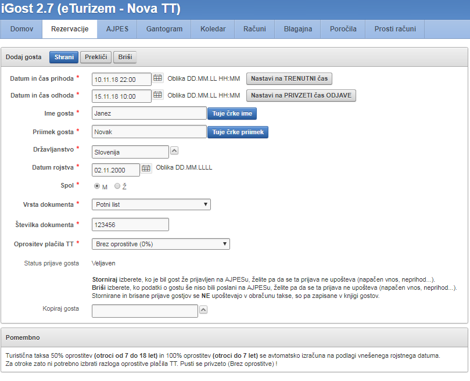Expand the Državljanstvo country list
The width and height of the screenshot is (470, 381).
[174, 150]
